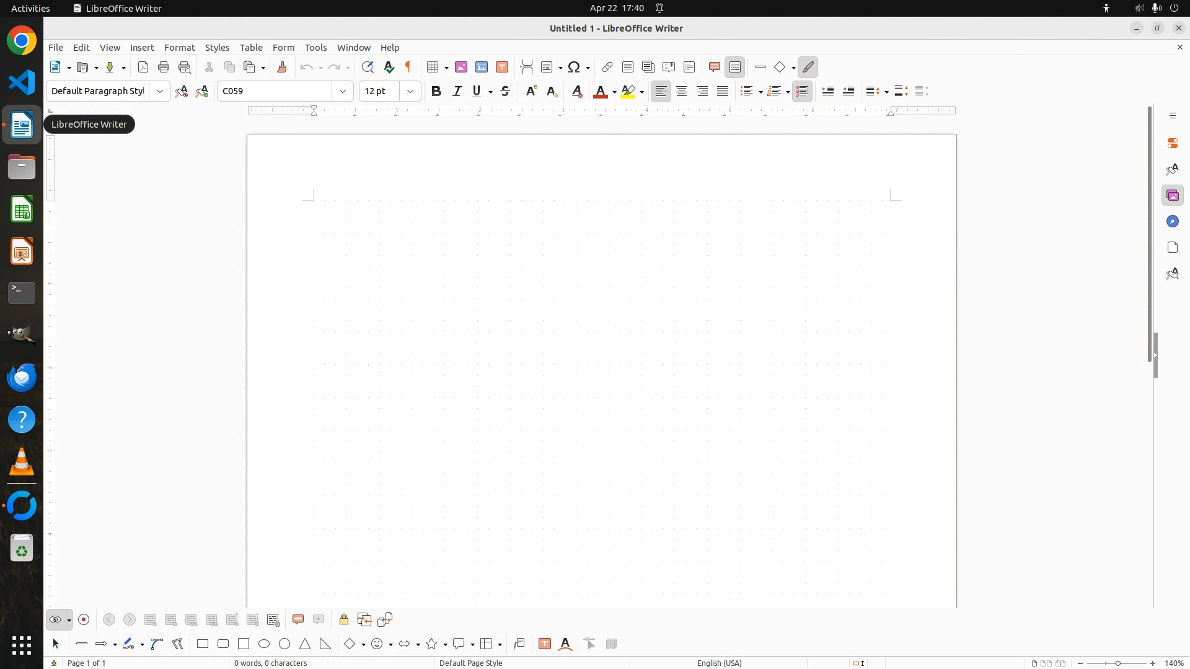Open the Navigator from the sidebar
The height and width of the screenshot is (669, 1190).
pyautogui.click(x=1172, y=222)
